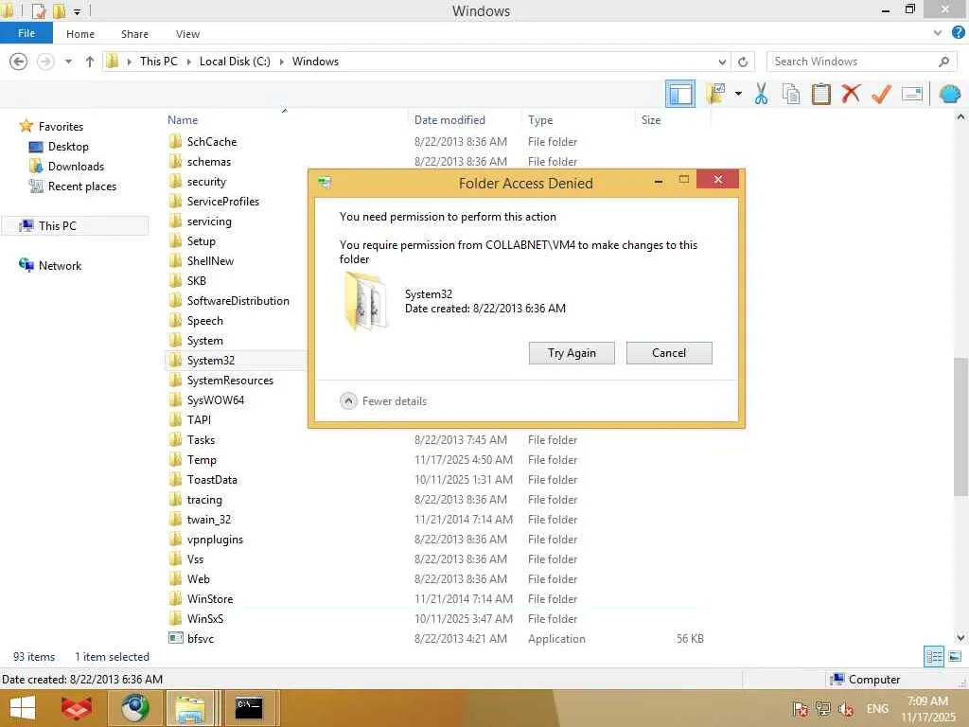Open the address bar history dropdown
The height and width of the screenshot is (727, 969).
click(x=722, y=62)
